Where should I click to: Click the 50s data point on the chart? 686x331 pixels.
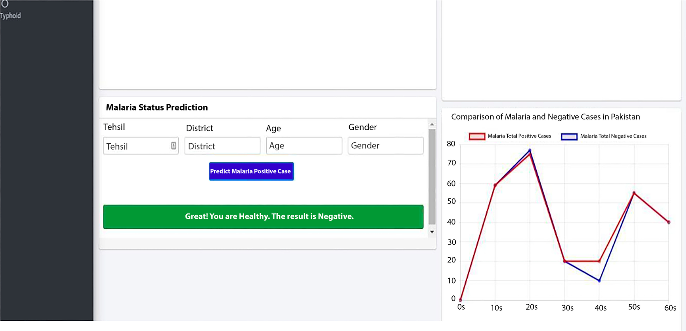[x=634, y=193]
